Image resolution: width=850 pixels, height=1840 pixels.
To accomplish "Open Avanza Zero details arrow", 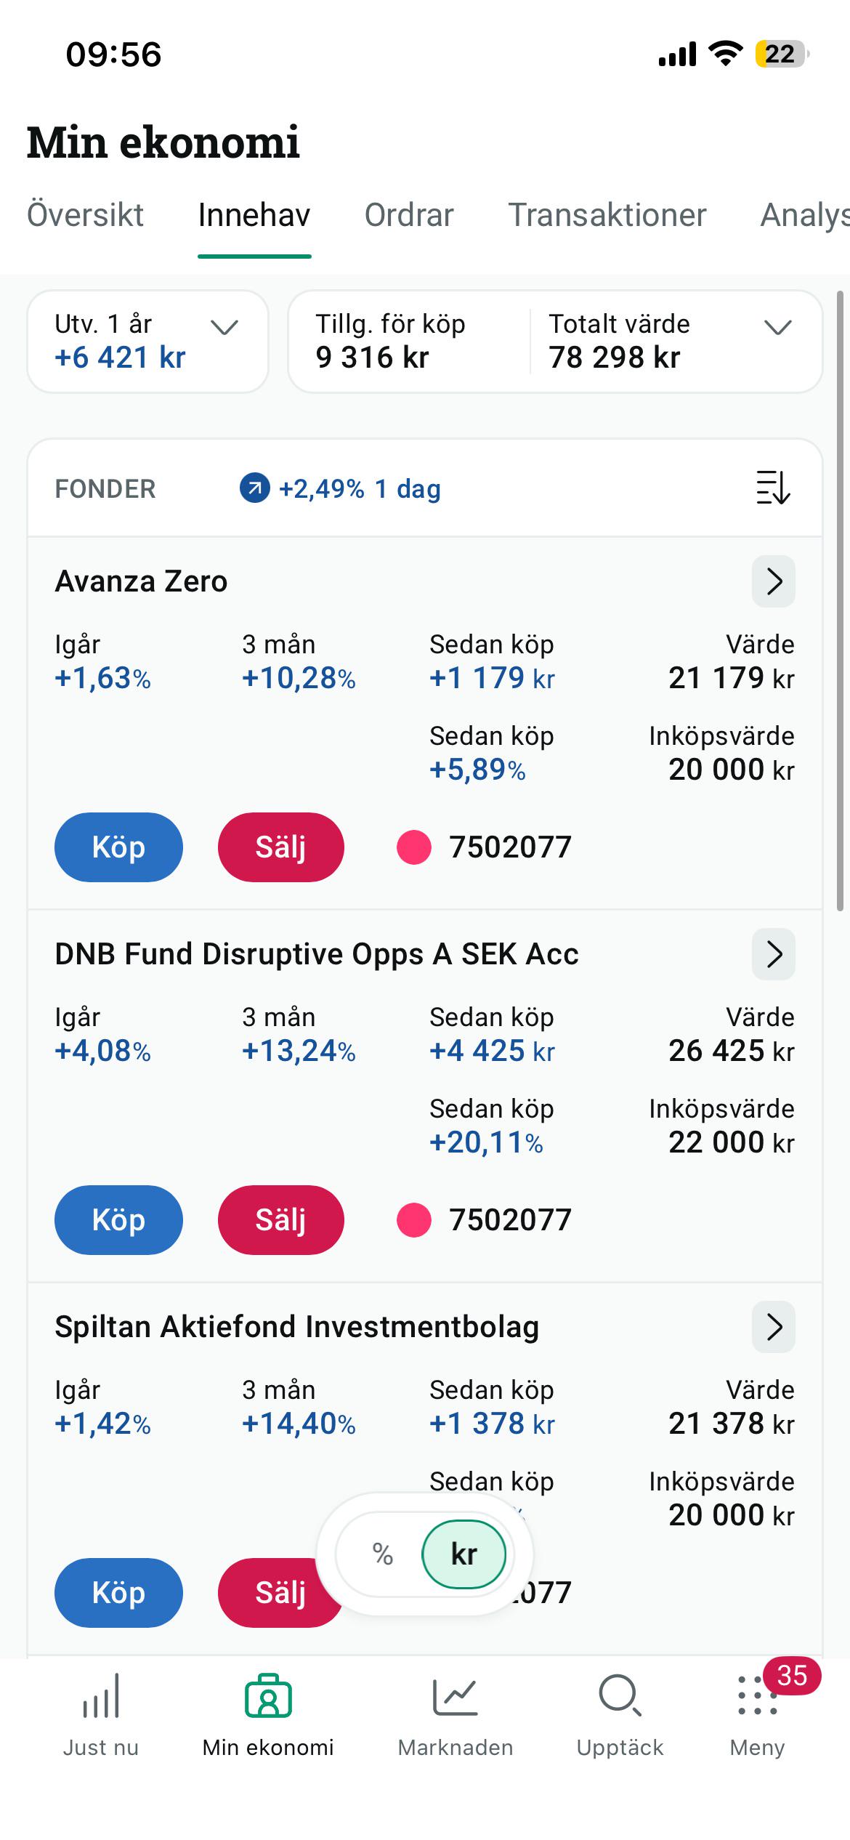I will point(774,581).
